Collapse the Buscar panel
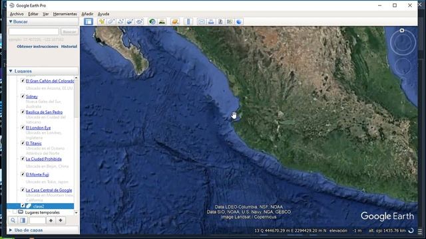The image size is (426, 239). click(11, 21)
